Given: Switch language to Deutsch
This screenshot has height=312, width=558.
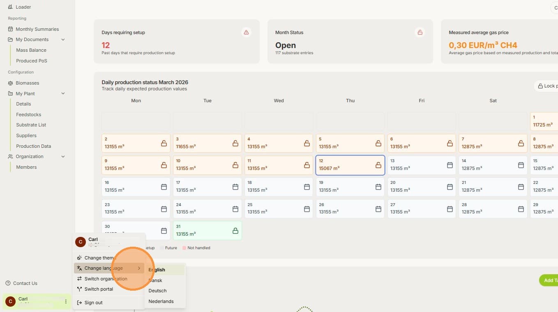Looking at the screenshot, I should coord(165,291).
